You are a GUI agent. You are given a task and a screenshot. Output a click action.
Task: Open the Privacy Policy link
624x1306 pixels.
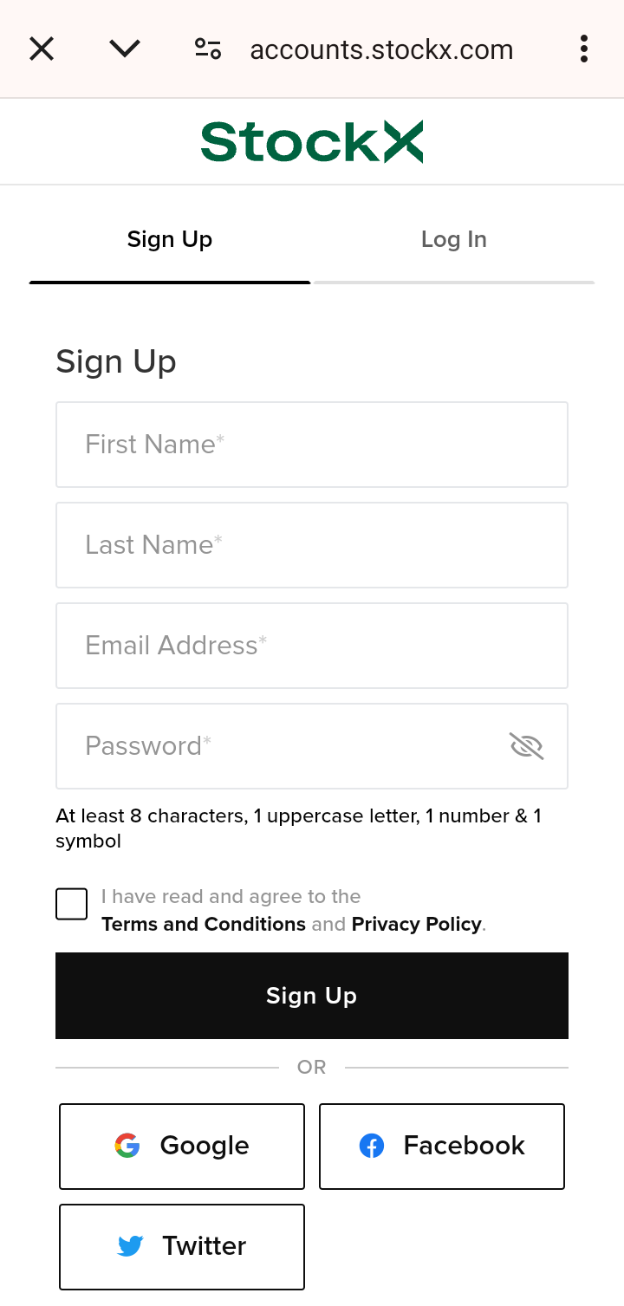click(x=416, y=925)
